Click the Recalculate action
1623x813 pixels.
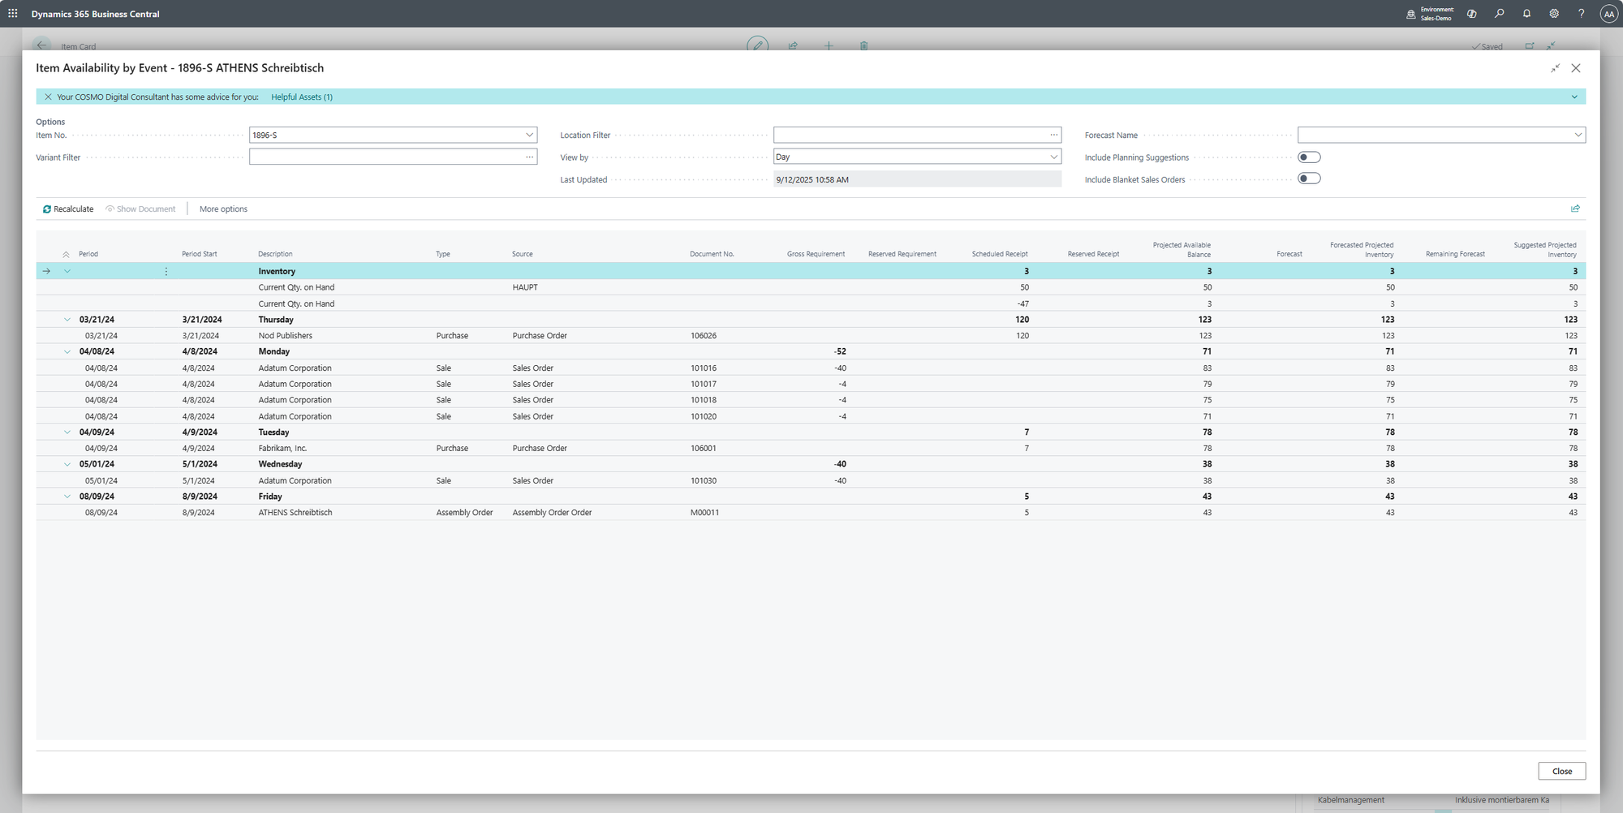(x=68, y=209)
